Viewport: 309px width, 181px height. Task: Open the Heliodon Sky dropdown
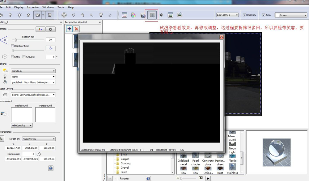point(22,126)
